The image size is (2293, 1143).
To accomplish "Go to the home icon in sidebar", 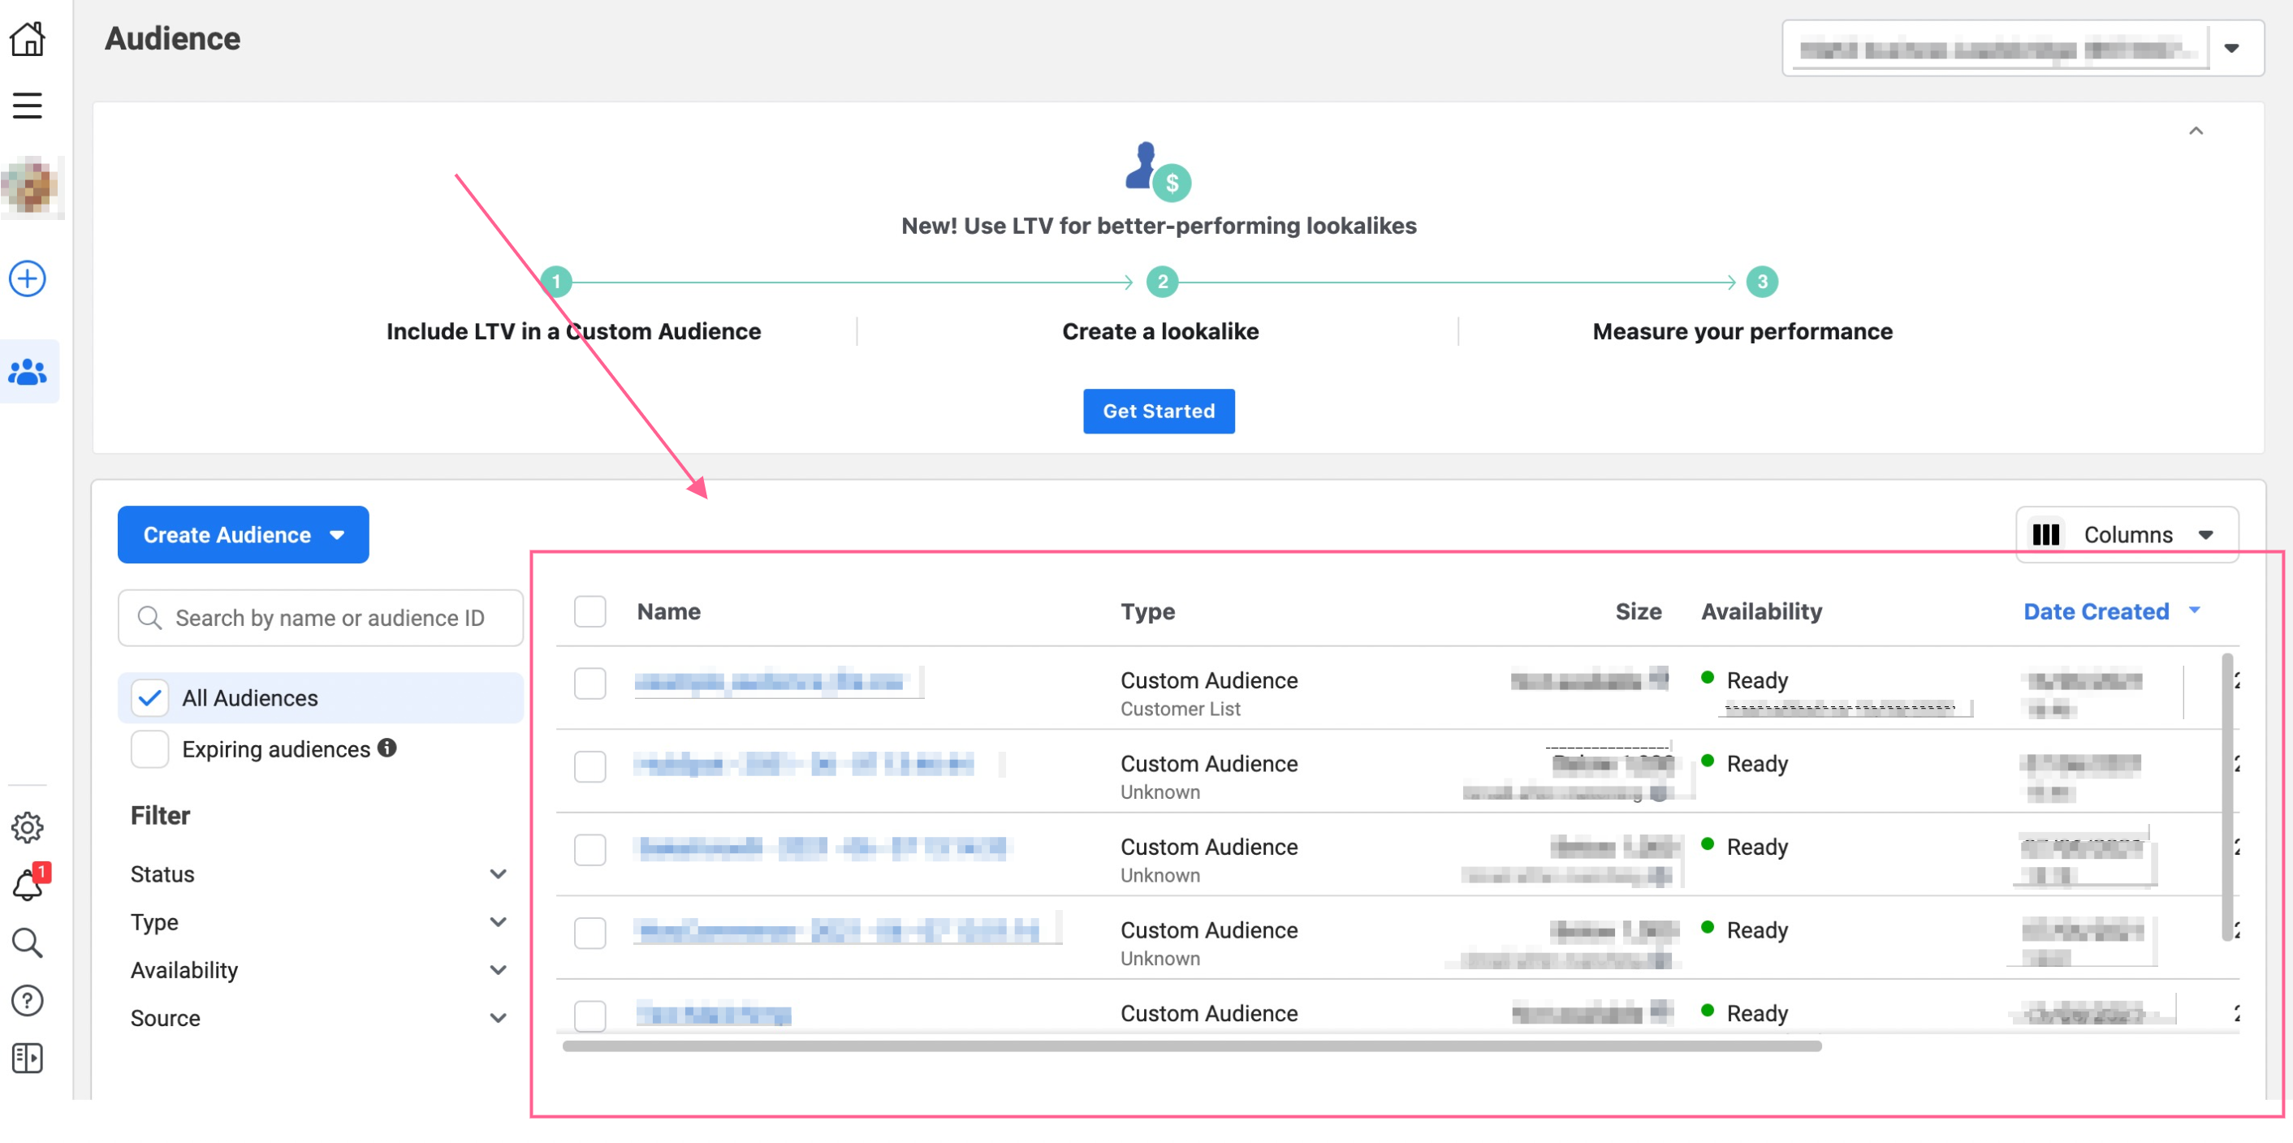I will [27, 39].
